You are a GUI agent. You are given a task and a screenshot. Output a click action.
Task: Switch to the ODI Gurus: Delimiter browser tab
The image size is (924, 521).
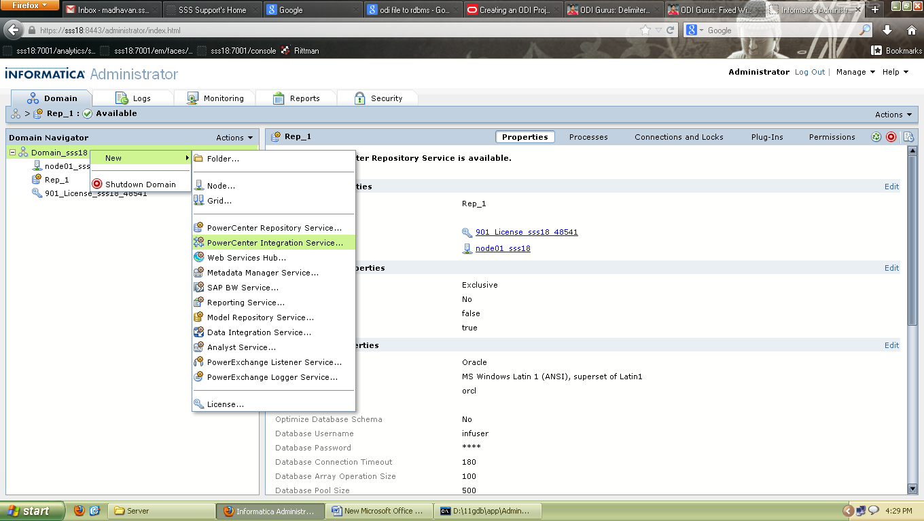(x=614, y=10)
